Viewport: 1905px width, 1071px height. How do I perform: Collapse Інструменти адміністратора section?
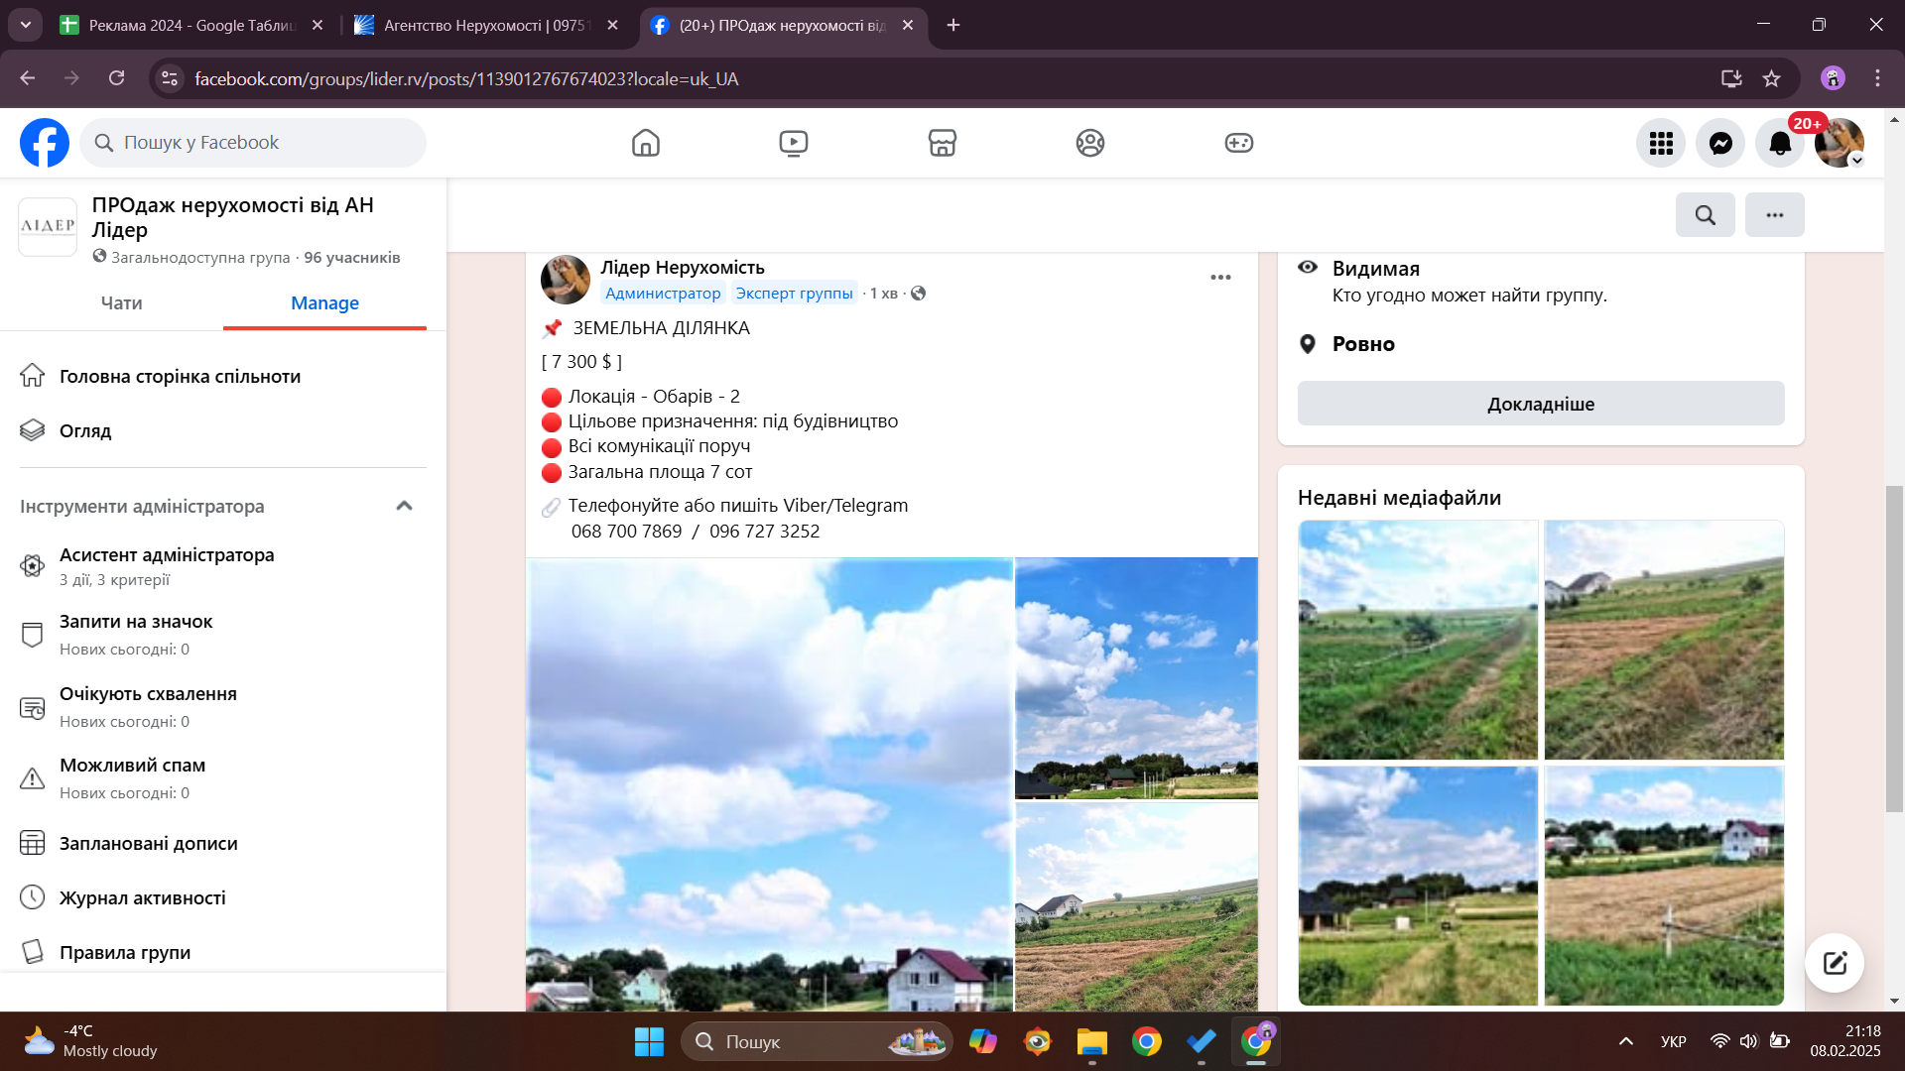[404, 506]
